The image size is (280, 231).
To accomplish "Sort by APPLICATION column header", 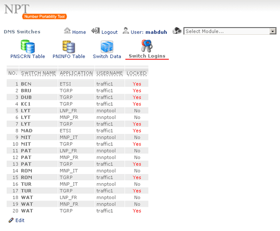I will [76, 73].
